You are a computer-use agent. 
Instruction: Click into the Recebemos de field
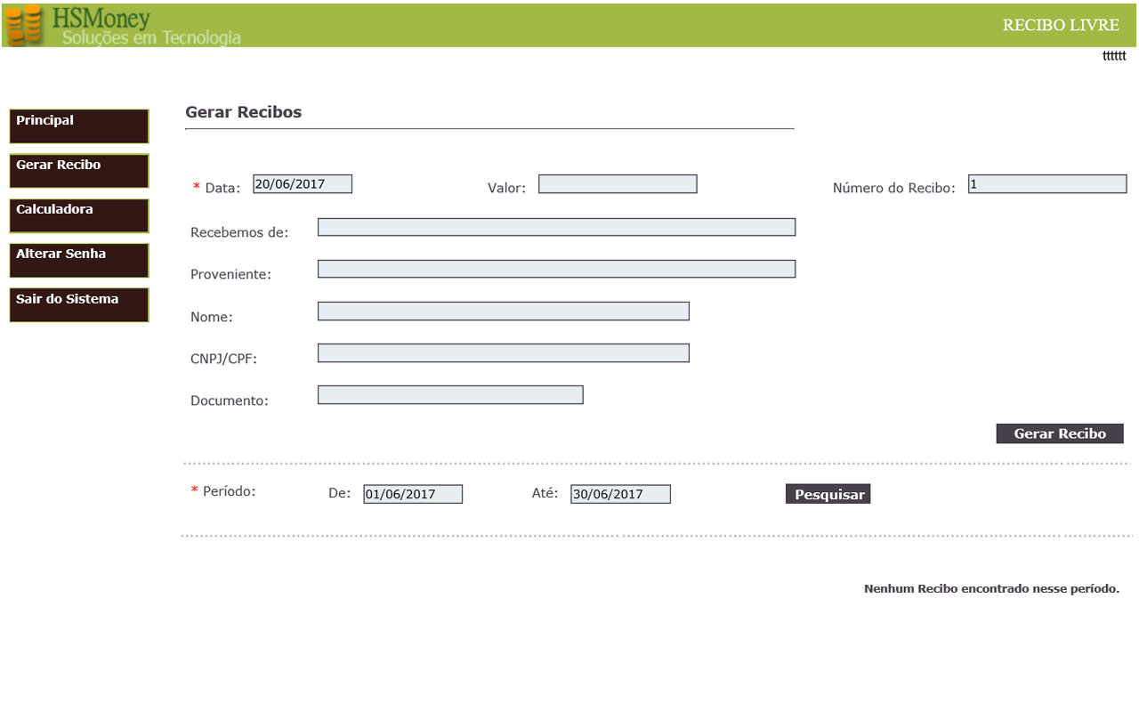point(556,227)
